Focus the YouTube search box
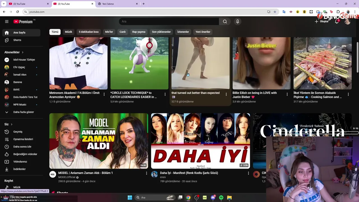Image resolution: width=359 pixels, height=202 pixels. click(x=169, y=22)
